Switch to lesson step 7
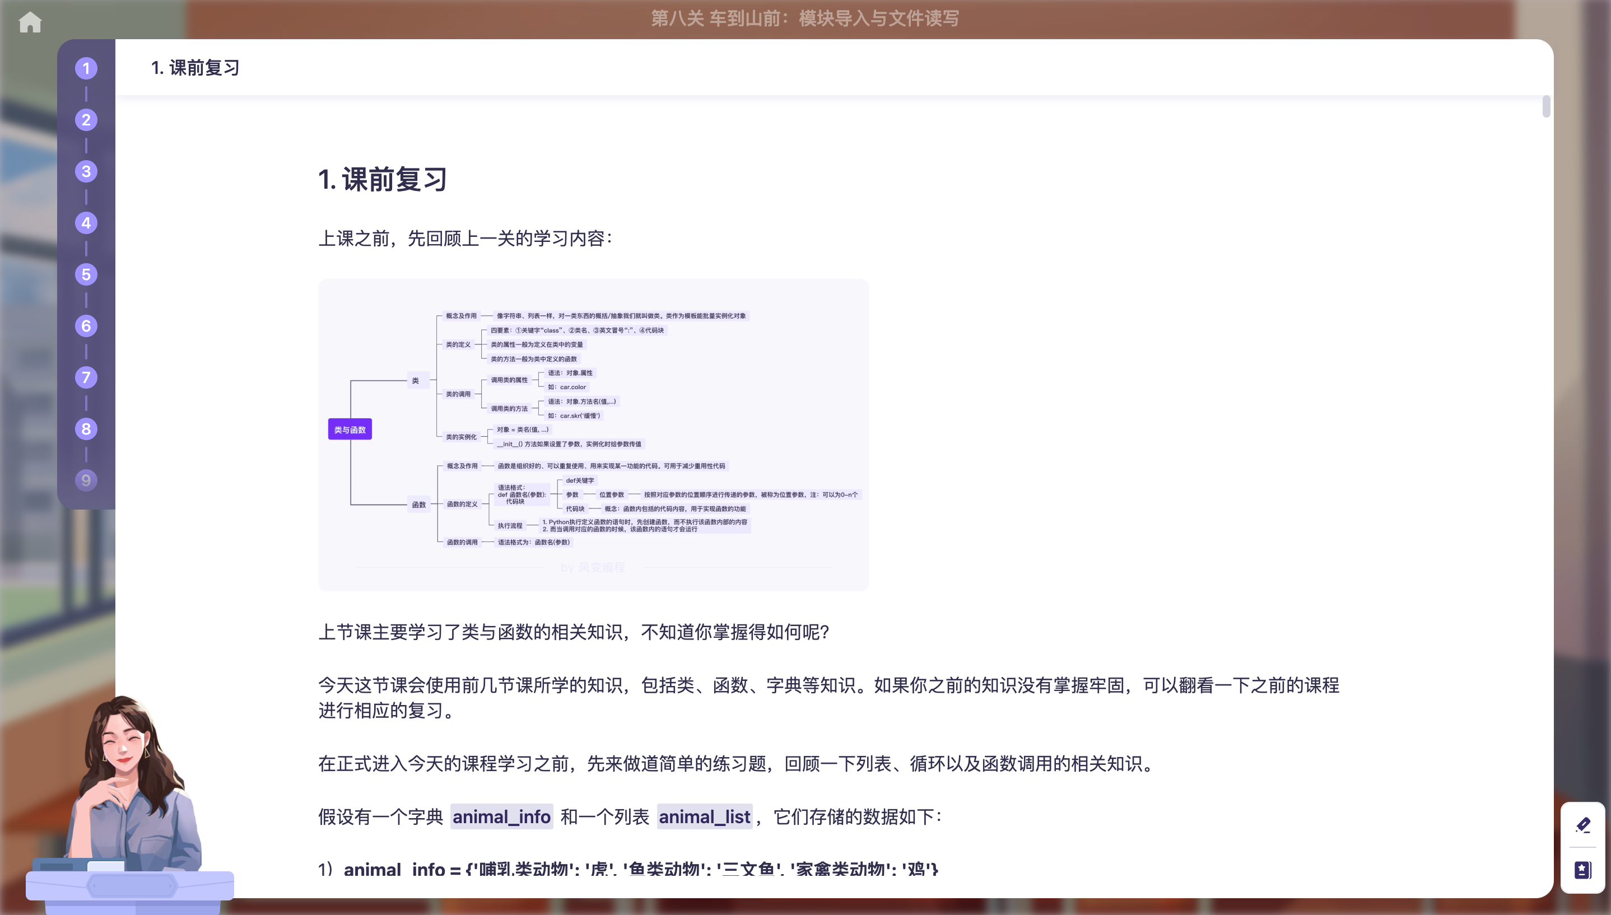 [x=86, y=377]
